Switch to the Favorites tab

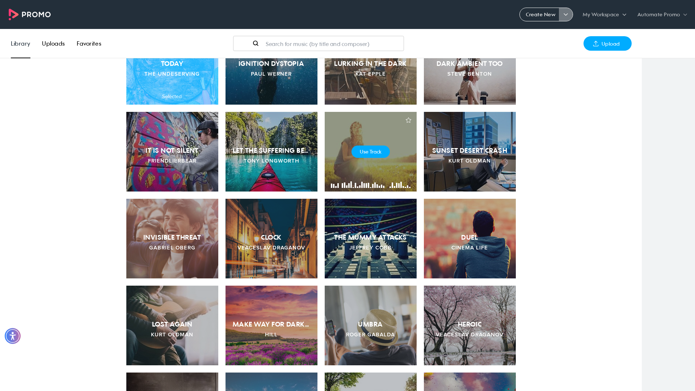tap(89, 43)
